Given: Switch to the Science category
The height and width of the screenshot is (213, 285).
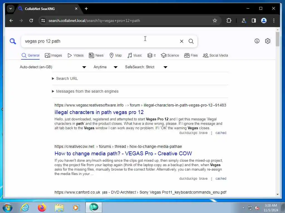Looking at the screenshot, I should [x=170, y=55].
